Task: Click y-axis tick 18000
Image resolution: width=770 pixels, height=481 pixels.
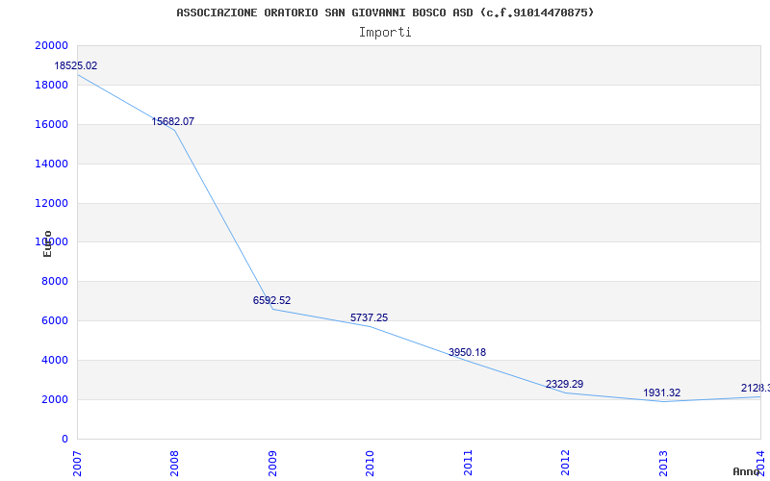Action: (x=51, y=85)
